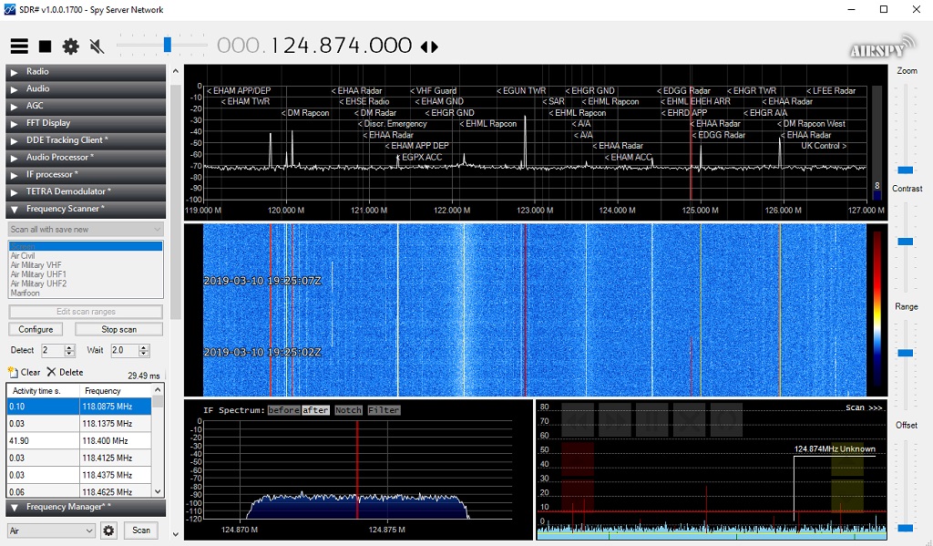
Task: Expand the Audio panel
Action: coord(86,88)
